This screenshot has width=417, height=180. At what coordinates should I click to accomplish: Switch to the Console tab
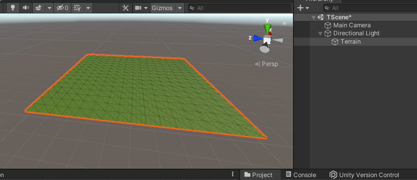point(301,175)
